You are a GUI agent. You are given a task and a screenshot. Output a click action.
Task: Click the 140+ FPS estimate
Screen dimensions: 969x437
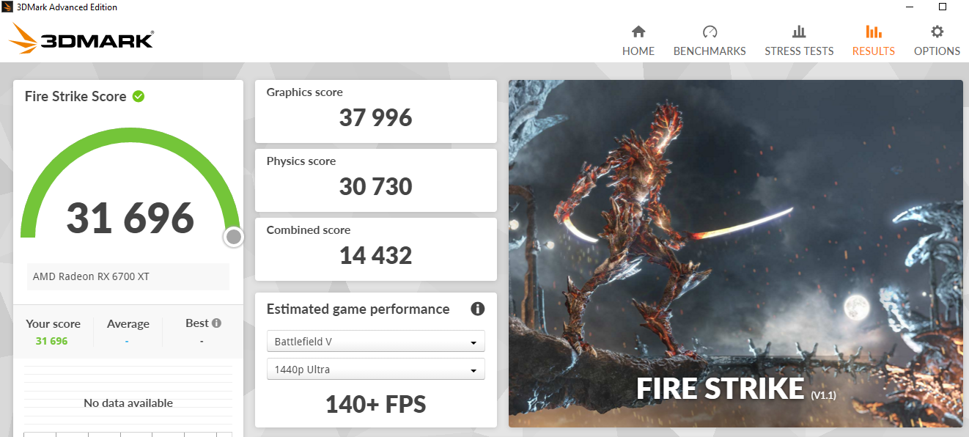coord(376,404)
